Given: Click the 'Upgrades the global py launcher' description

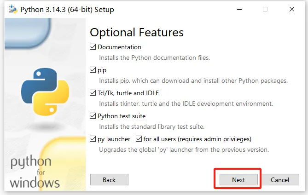Looking at the screenshot, I should pos(184,150).
